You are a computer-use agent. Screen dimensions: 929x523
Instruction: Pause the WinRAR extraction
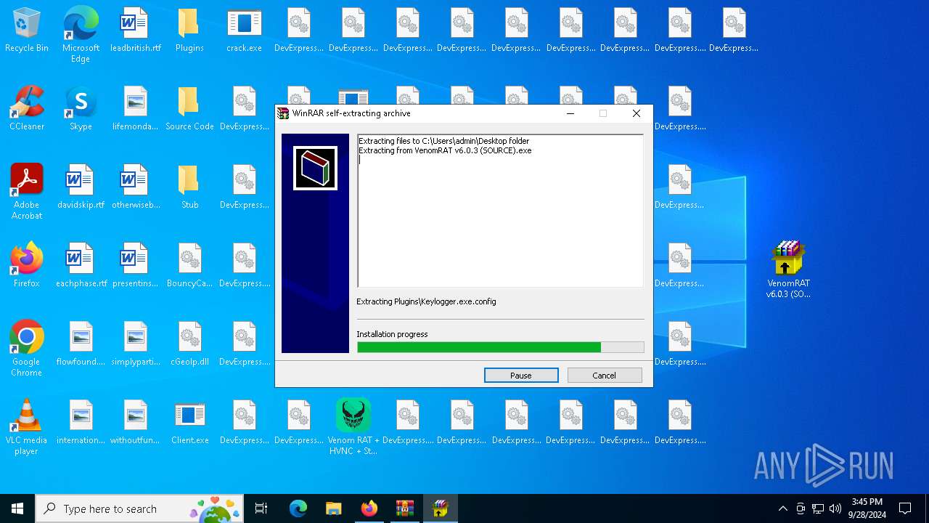[x=521, y=376]
